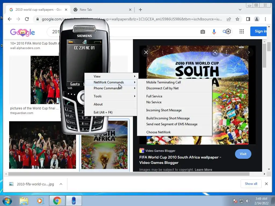Click the volume speaker tray icon

tap(248, 201)
